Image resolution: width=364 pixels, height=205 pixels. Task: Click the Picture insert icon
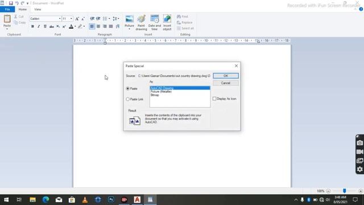129,19
